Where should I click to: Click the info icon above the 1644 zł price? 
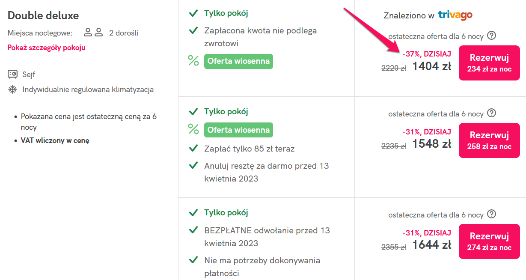pyautogui.click(x=492, y=214)
